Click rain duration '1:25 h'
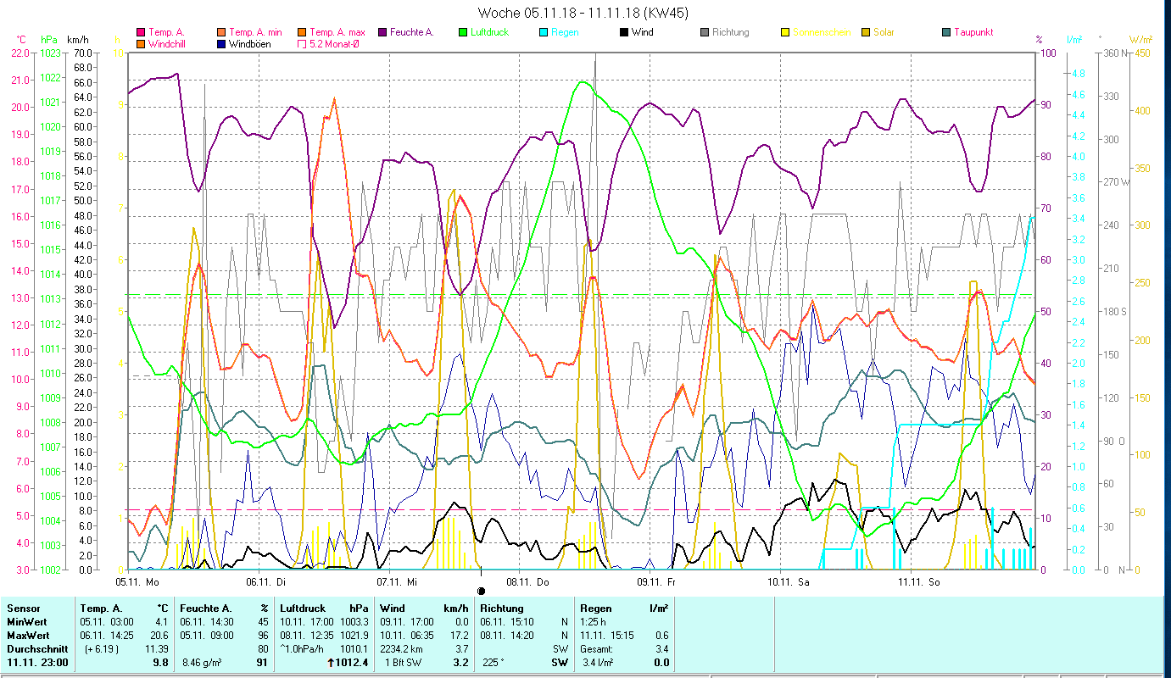Image resolution: width=1171 pixels, height=678 pixels. click(x=594, y=622)
